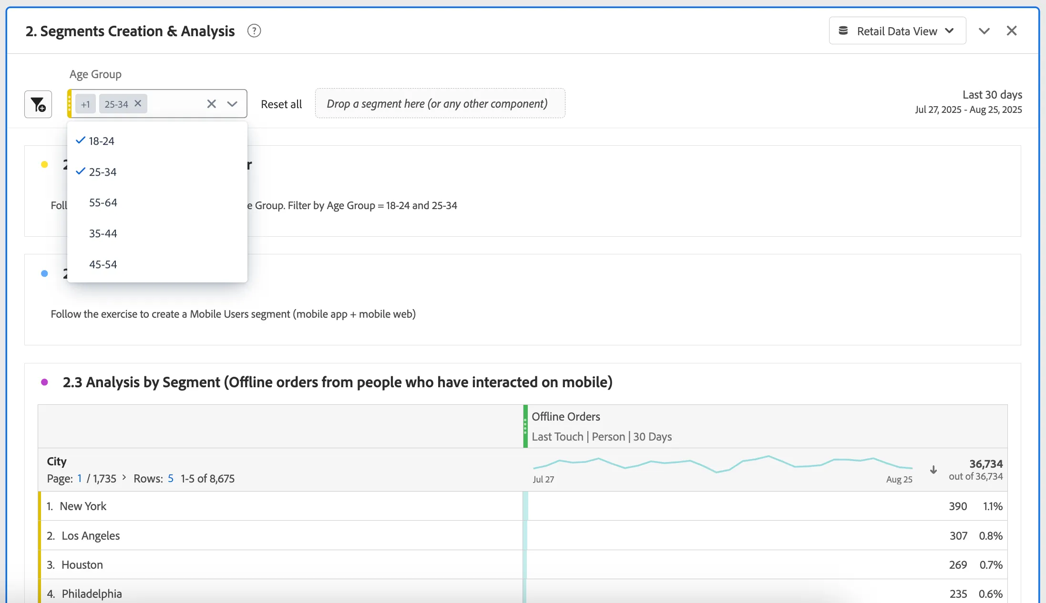
Task: Click the Mobile Users segment exercise text
Action: 233,314
